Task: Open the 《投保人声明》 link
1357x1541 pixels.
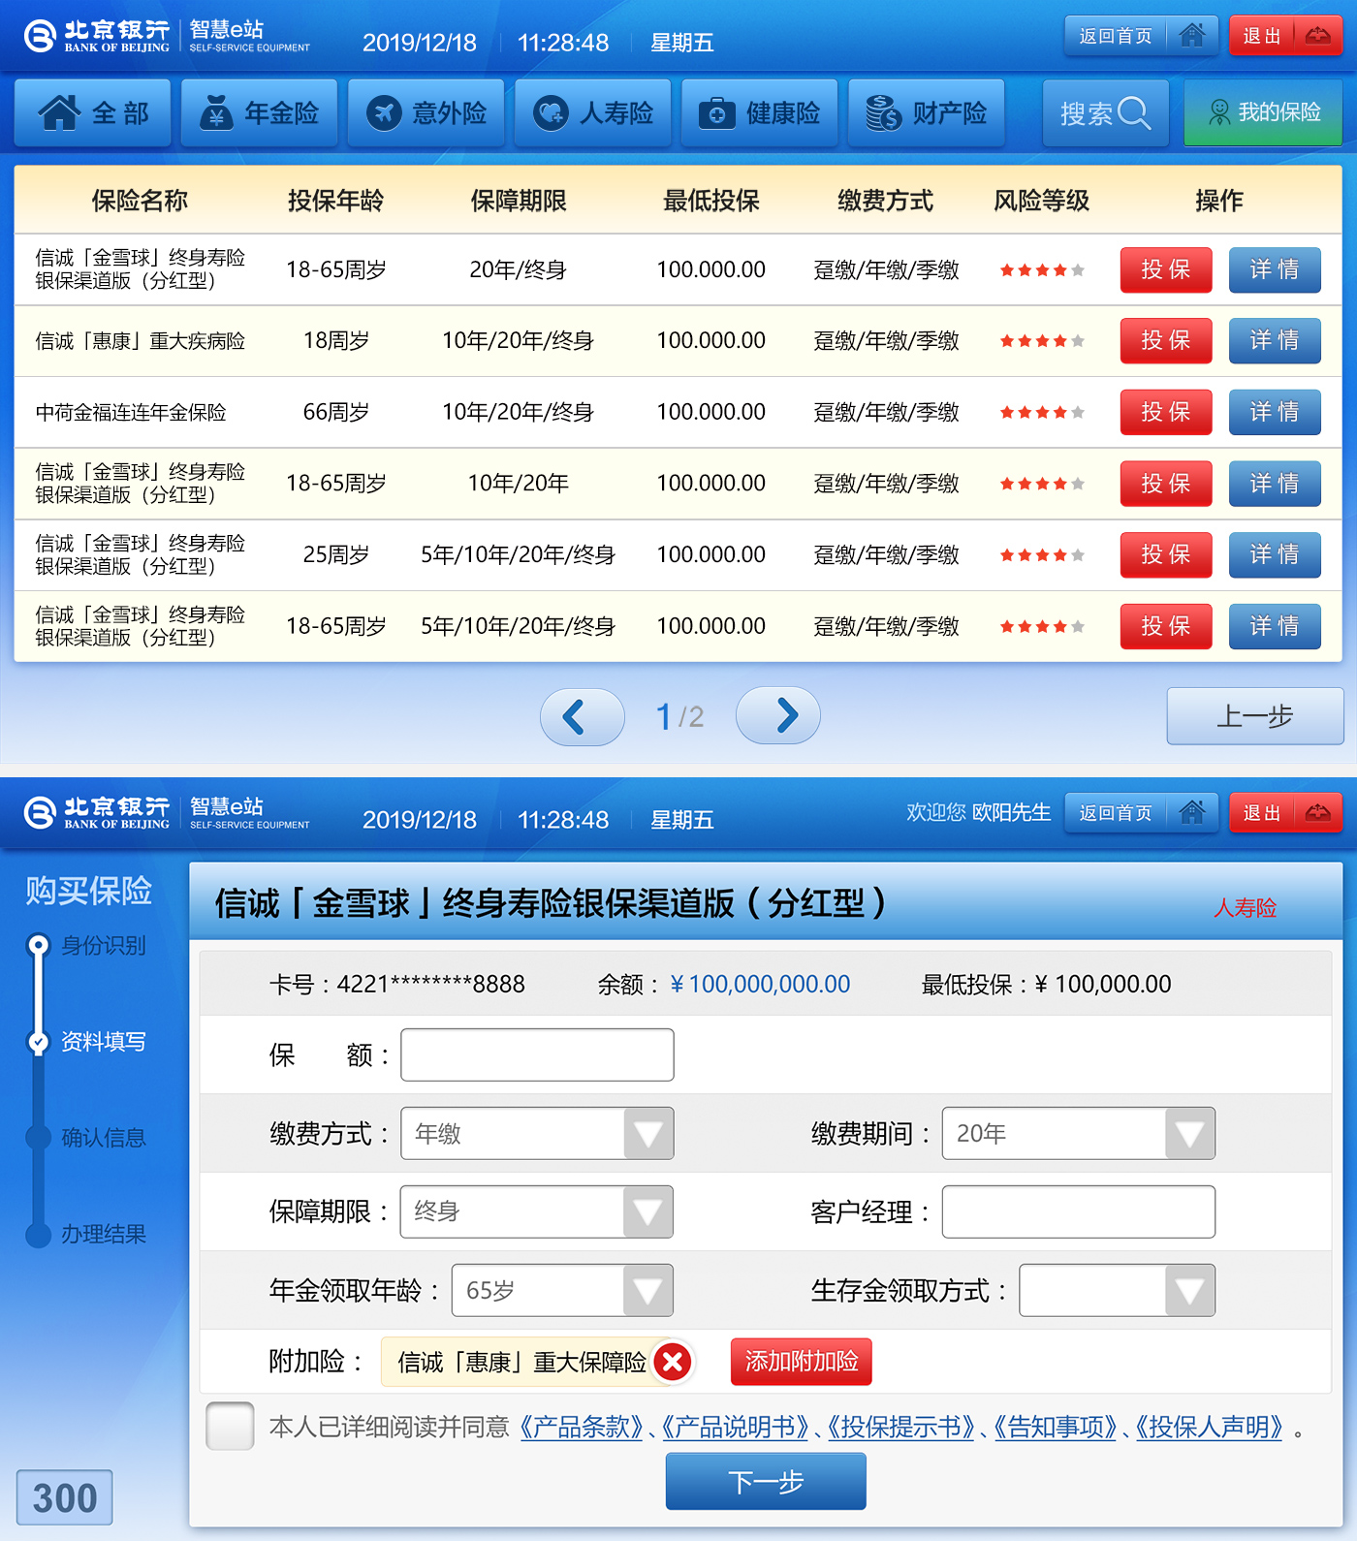Action: (1209, 1427)
